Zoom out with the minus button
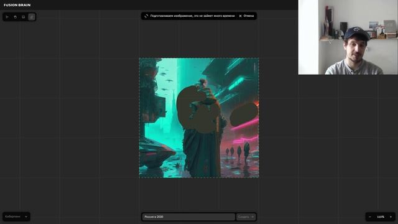398x224 pixels. point(370,217)
